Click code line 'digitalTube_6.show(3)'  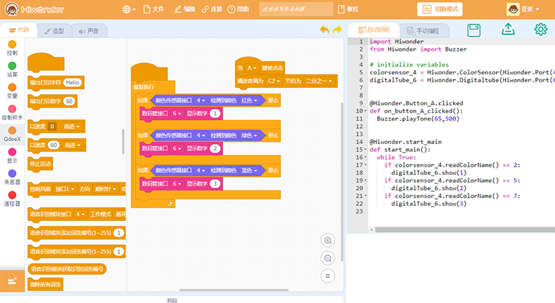[x=429, y=204]
